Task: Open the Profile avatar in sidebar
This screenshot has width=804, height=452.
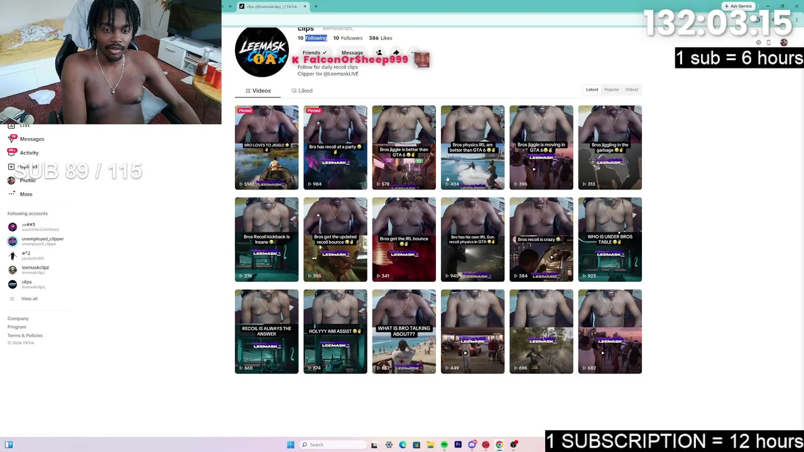Action: (x=11, y=180)
